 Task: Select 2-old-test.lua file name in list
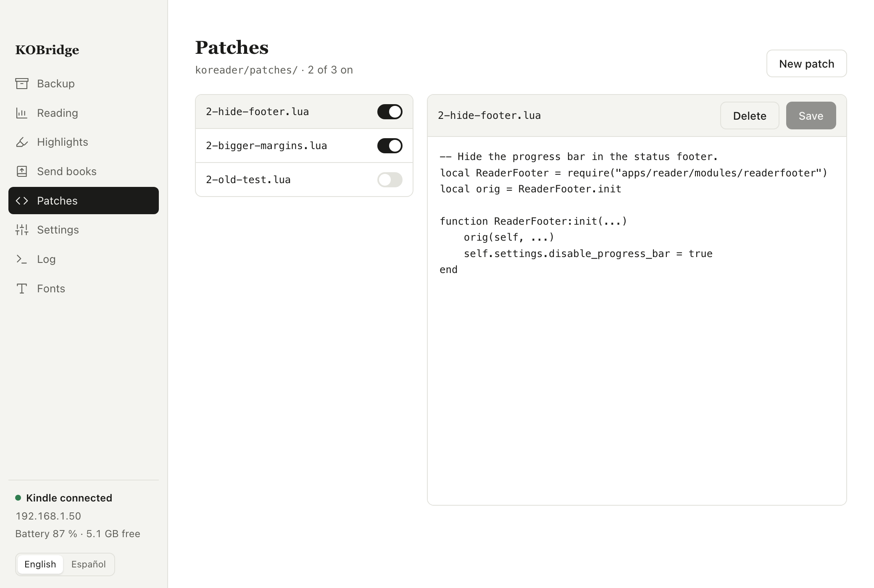(248, 180)
